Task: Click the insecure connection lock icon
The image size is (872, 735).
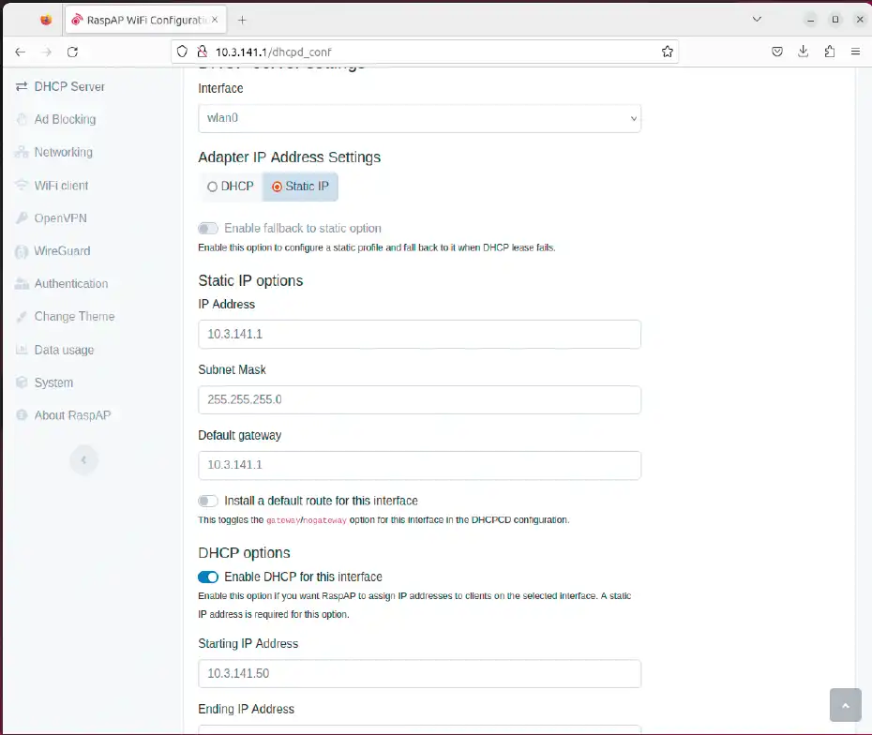Action: (x=203, y=52)
